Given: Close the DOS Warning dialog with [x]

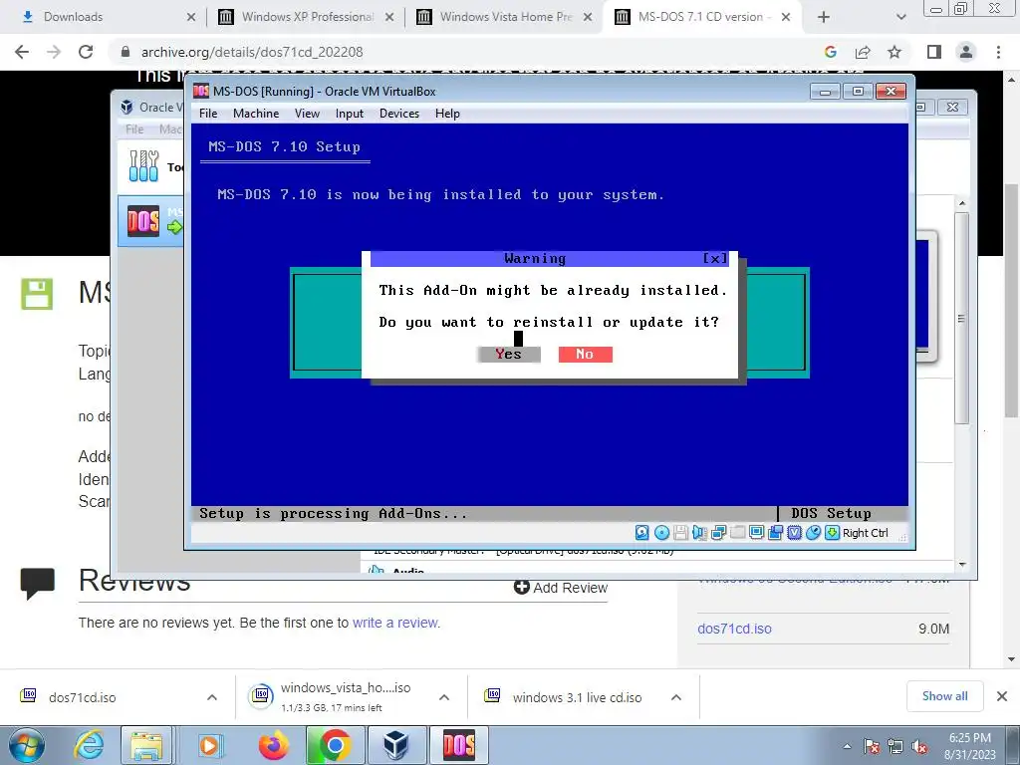Looking at the screenshot, I should pyautogui.click(x=715, y=258).
